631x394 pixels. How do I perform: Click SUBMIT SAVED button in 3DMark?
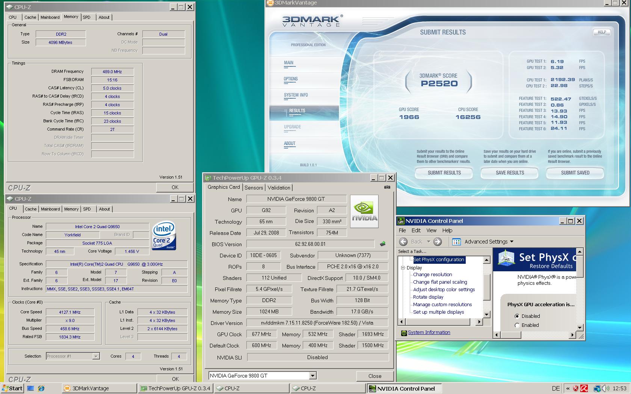(x=575, y=173)
